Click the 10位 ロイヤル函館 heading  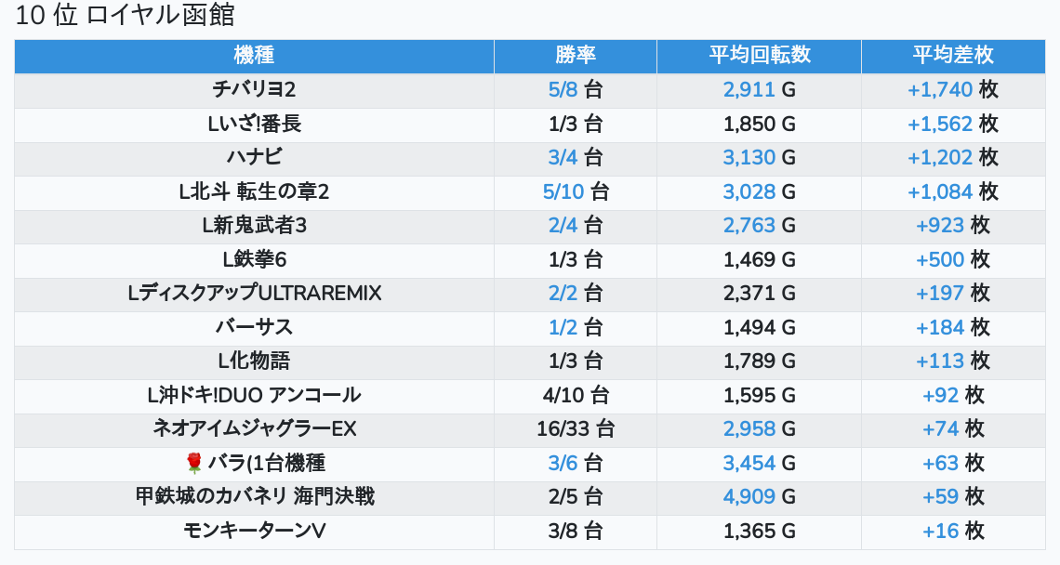pyautogui.click(x=126, y=16)
